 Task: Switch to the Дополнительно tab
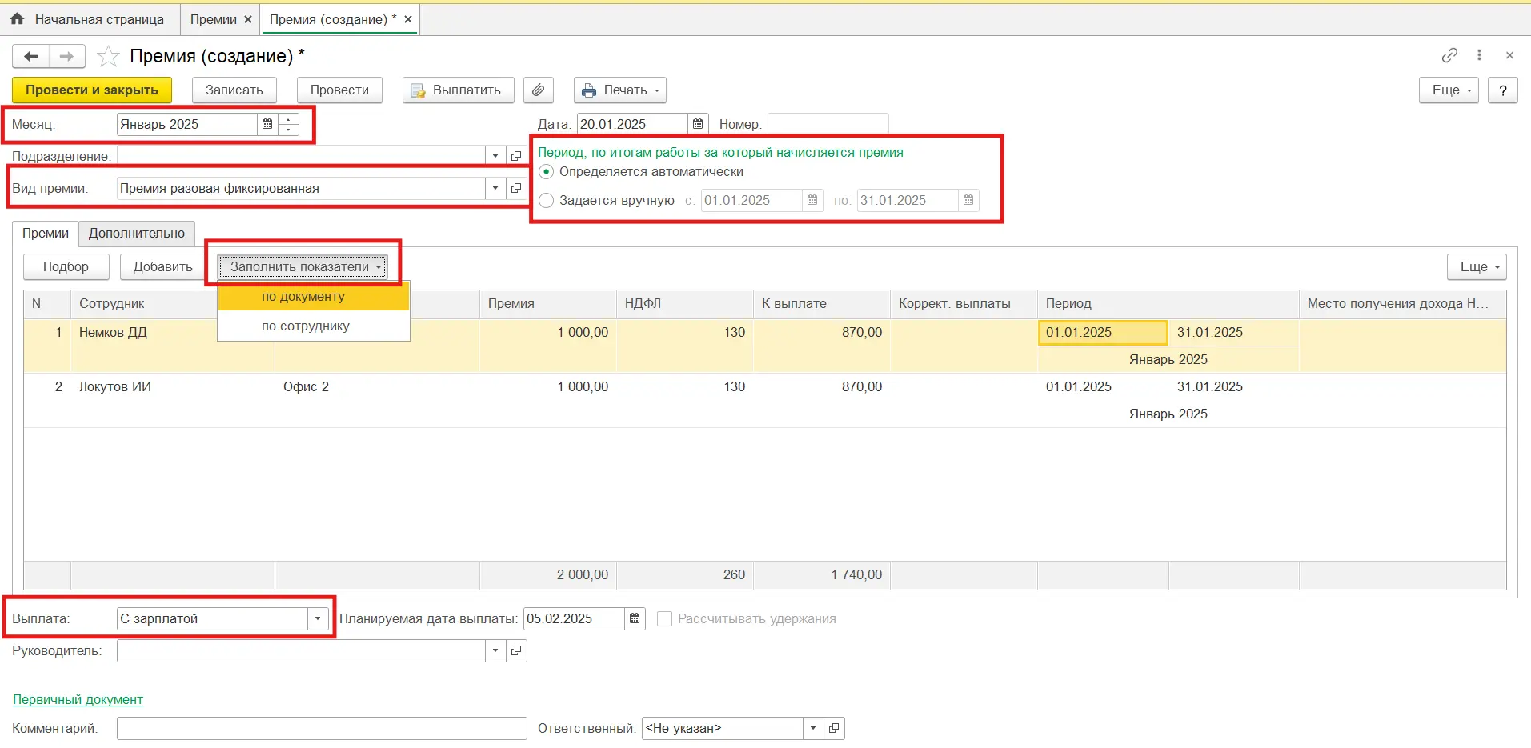pyautogui.click(x=137, y=234)
